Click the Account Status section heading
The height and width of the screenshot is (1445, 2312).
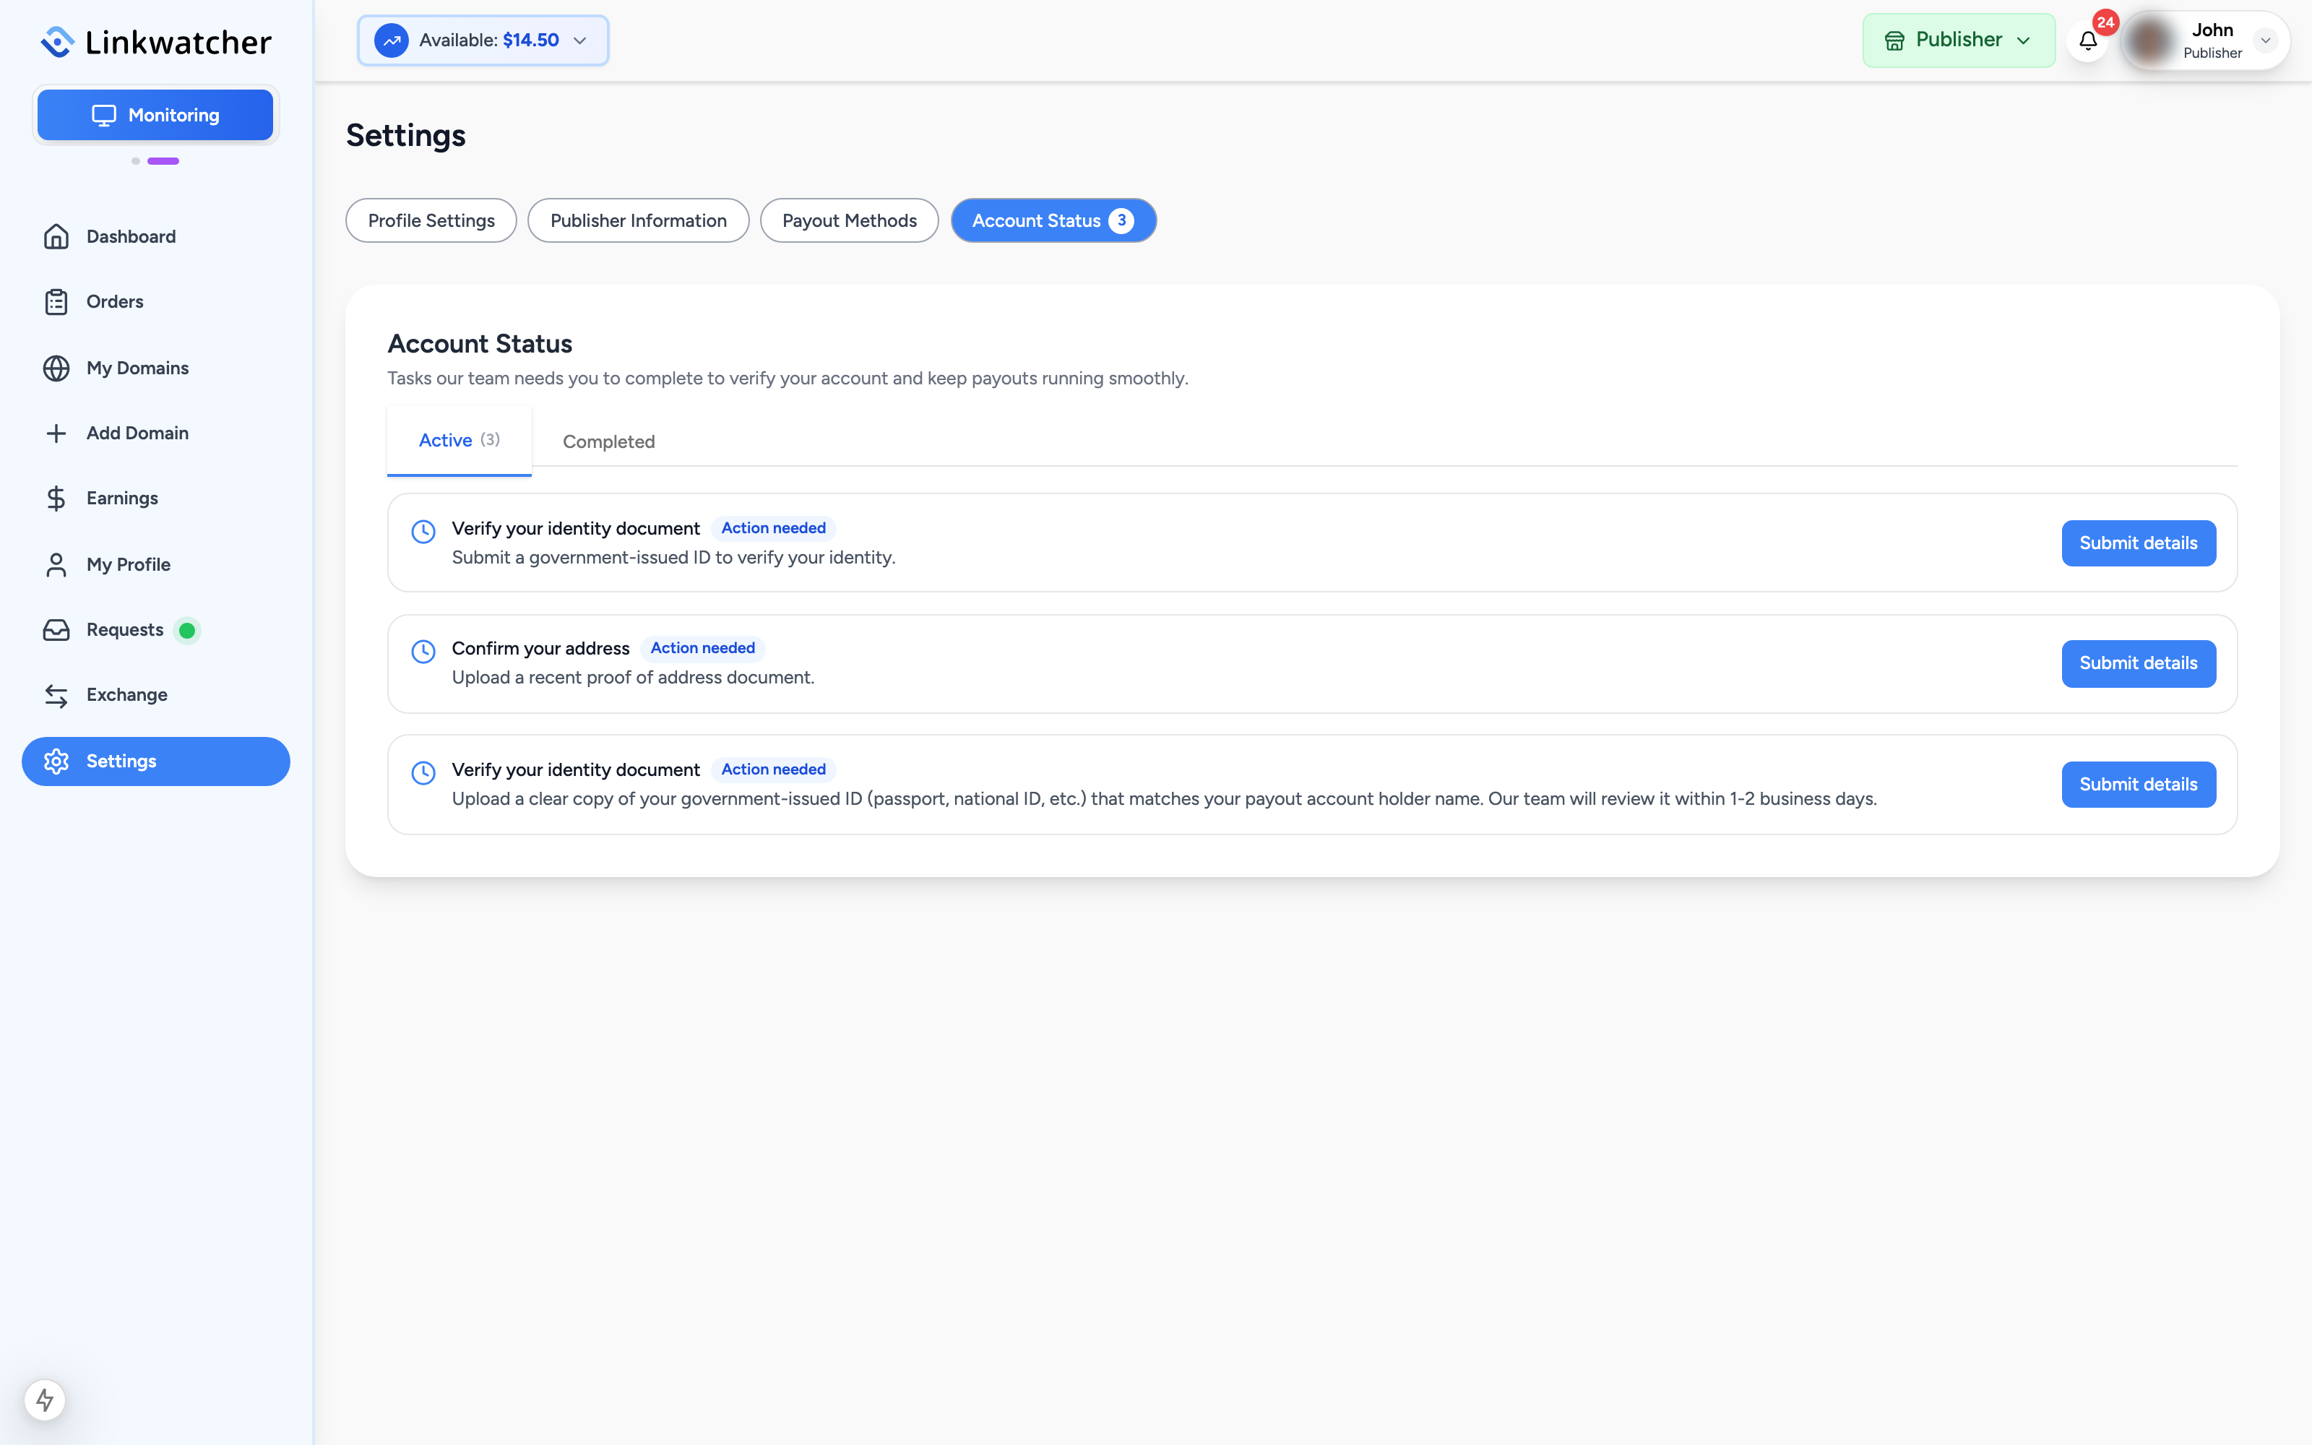coord(480,344)
